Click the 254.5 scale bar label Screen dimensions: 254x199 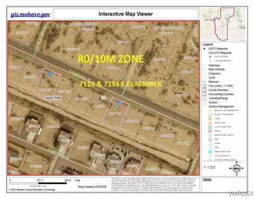tap(68, 180)
